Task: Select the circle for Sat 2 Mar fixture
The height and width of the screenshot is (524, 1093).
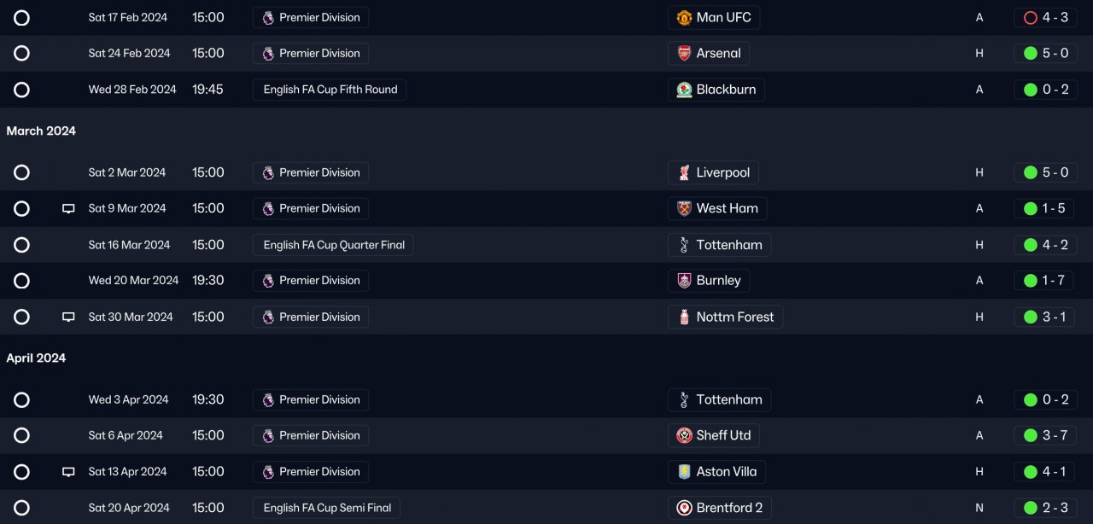Action: pos(22,173)
